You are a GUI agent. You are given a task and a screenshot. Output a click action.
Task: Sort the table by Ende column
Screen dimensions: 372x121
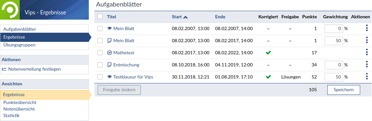[x=220, y=17]
